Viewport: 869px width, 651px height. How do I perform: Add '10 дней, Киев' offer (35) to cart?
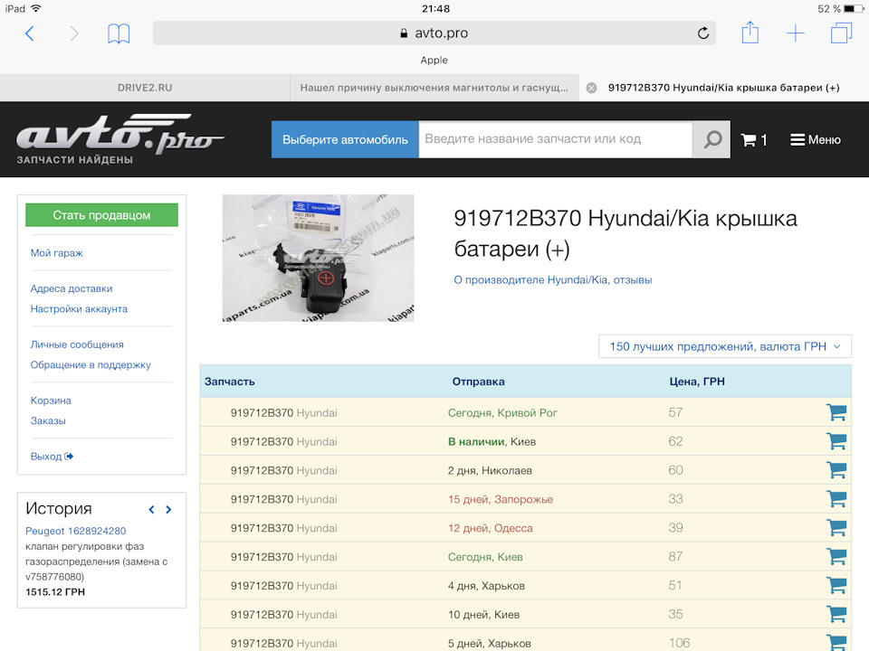(836, 614)
